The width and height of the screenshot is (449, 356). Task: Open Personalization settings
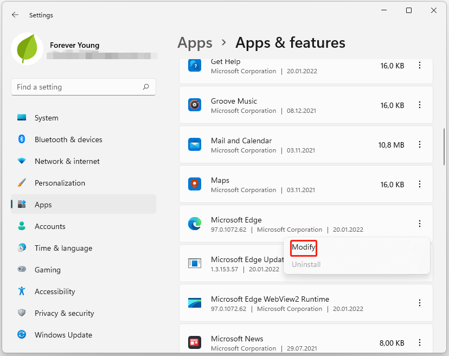[84, 183]
